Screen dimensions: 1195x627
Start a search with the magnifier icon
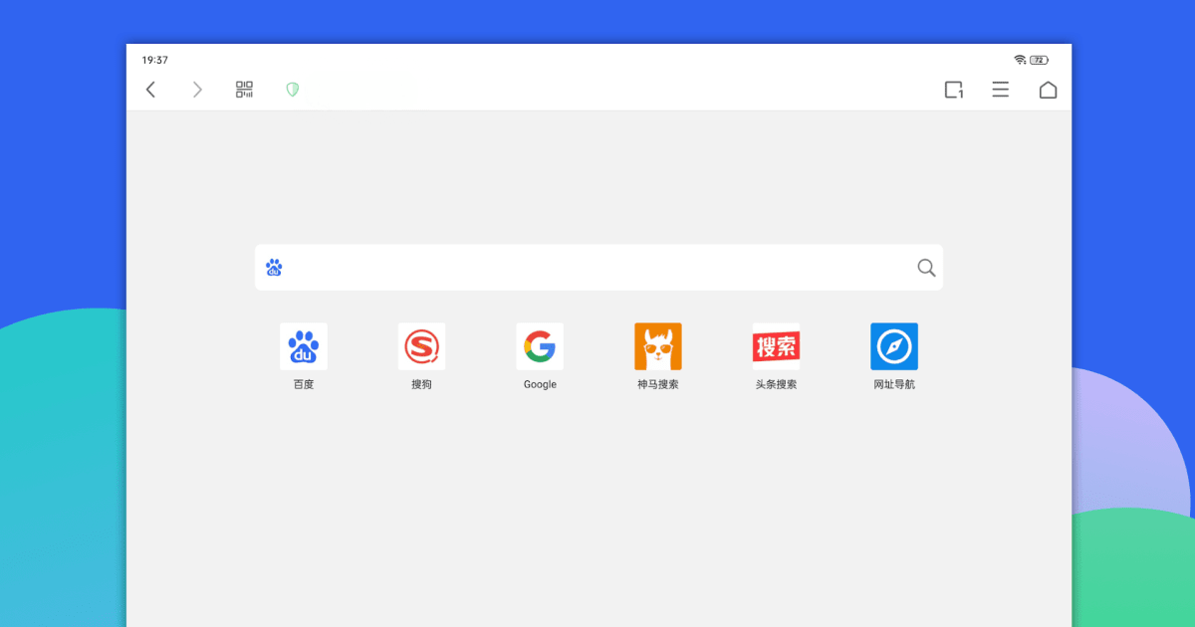925,267
